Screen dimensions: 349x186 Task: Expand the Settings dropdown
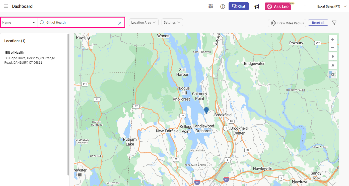[x=172, y=22]
